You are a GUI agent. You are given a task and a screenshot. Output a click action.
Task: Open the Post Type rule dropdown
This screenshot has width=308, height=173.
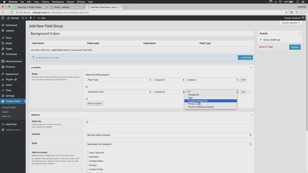(x=118, y=80)
